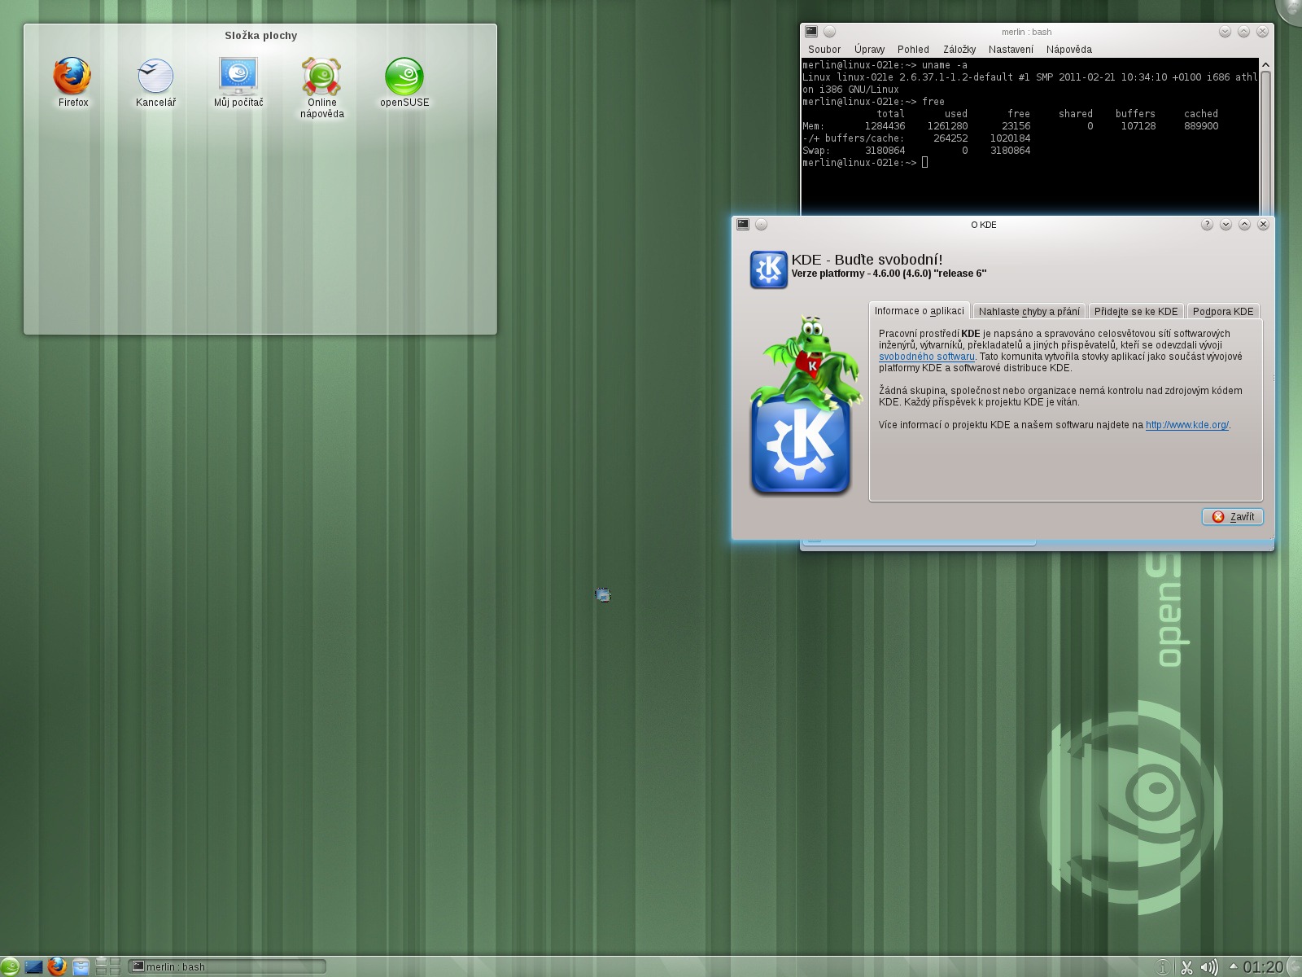Open the openSUSE application launcher in the panel
This screenshot has height=977, width=1302.
pyautogui.click(x=10, y=966)
